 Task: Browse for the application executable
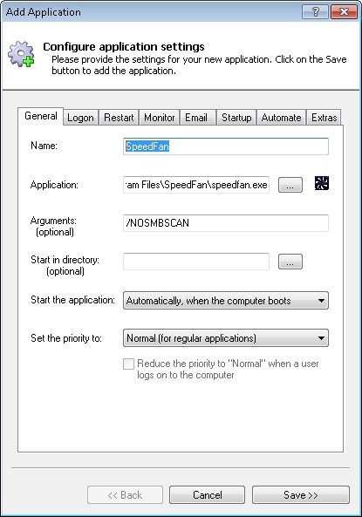coord(290,185)
